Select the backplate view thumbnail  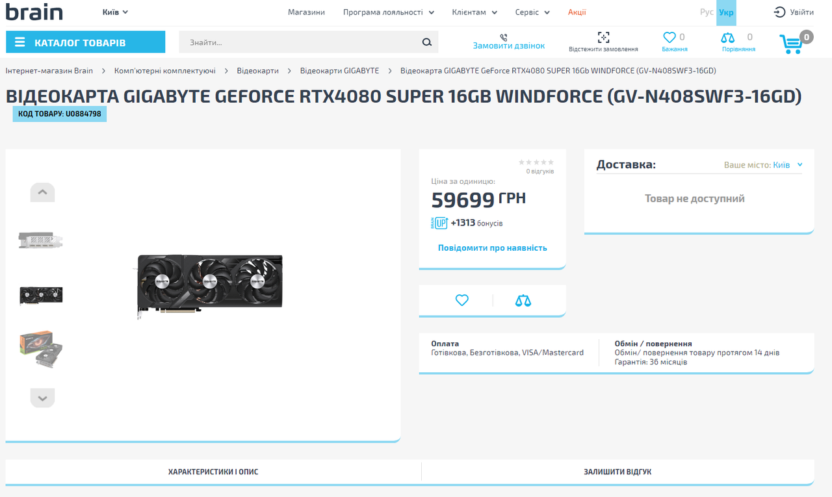[41, 240]
